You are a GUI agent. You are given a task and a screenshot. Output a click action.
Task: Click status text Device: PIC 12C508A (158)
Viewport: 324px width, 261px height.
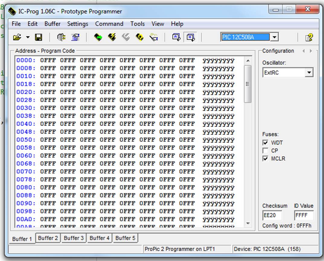(267, 249)
